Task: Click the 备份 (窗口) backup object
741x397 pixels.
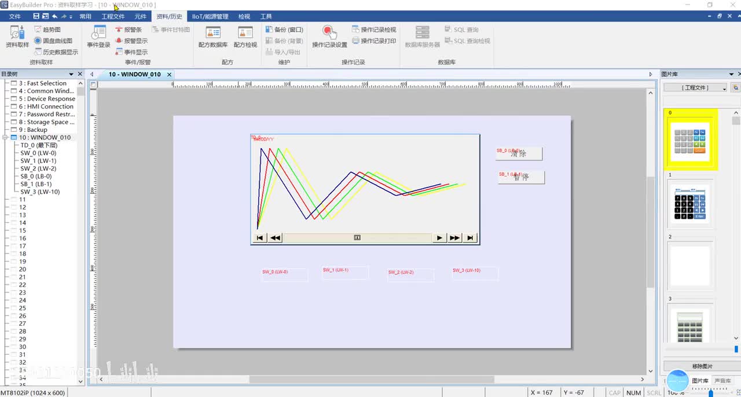Action: [x=284, y=30]
